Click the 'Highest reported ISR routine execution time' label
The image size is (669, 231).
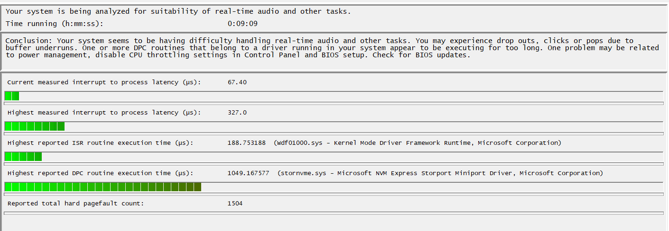click(x=101, y=143)
